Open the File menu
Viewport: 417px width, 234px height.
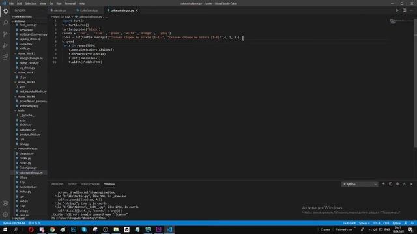coord(12,3)
